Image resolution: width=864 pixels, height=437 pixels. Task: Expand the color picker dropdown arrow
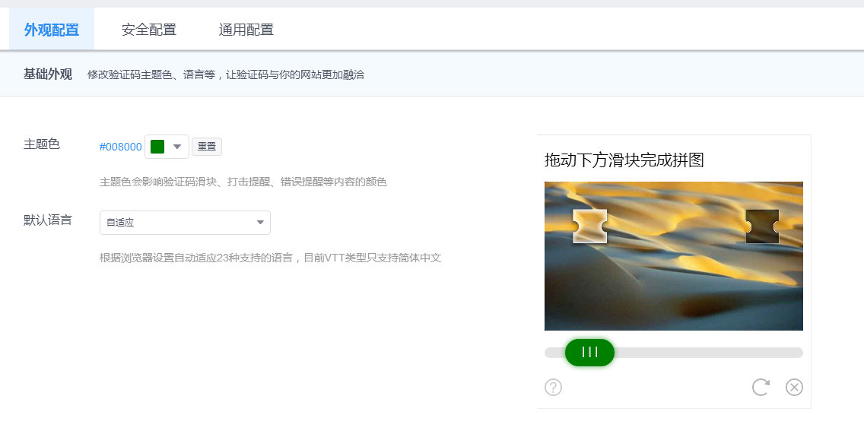(177, 147)
